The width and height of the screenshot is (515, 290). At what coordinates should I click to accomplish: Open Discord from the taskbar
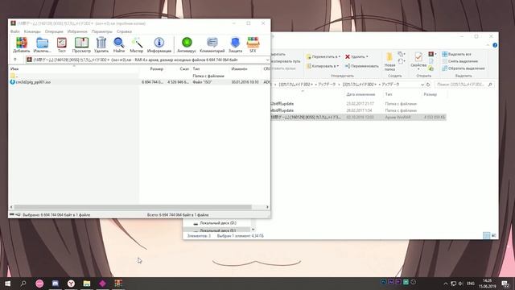(56, 283)
